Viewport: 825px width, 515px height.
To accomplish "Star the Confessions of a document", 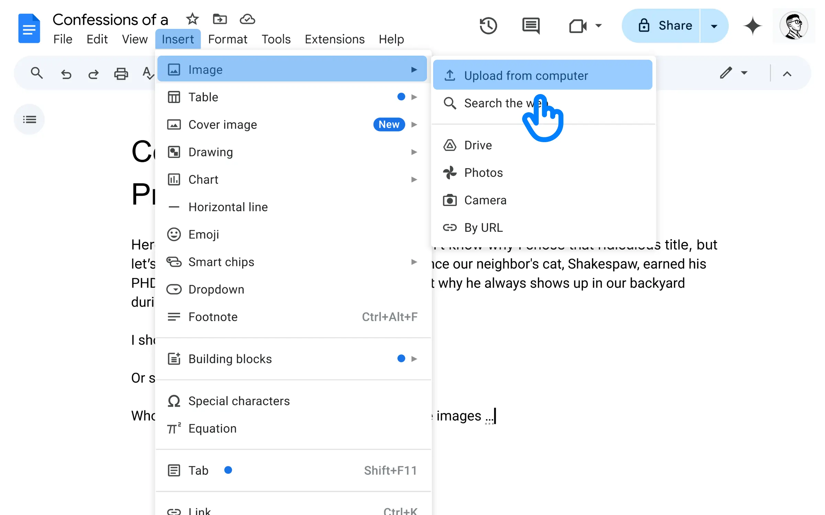I will (x=192, y=19).
